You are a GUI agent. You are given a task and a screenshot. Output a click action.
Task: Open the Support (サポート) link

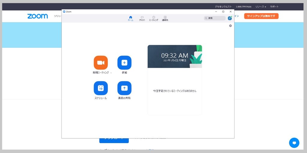pos(274,7)
